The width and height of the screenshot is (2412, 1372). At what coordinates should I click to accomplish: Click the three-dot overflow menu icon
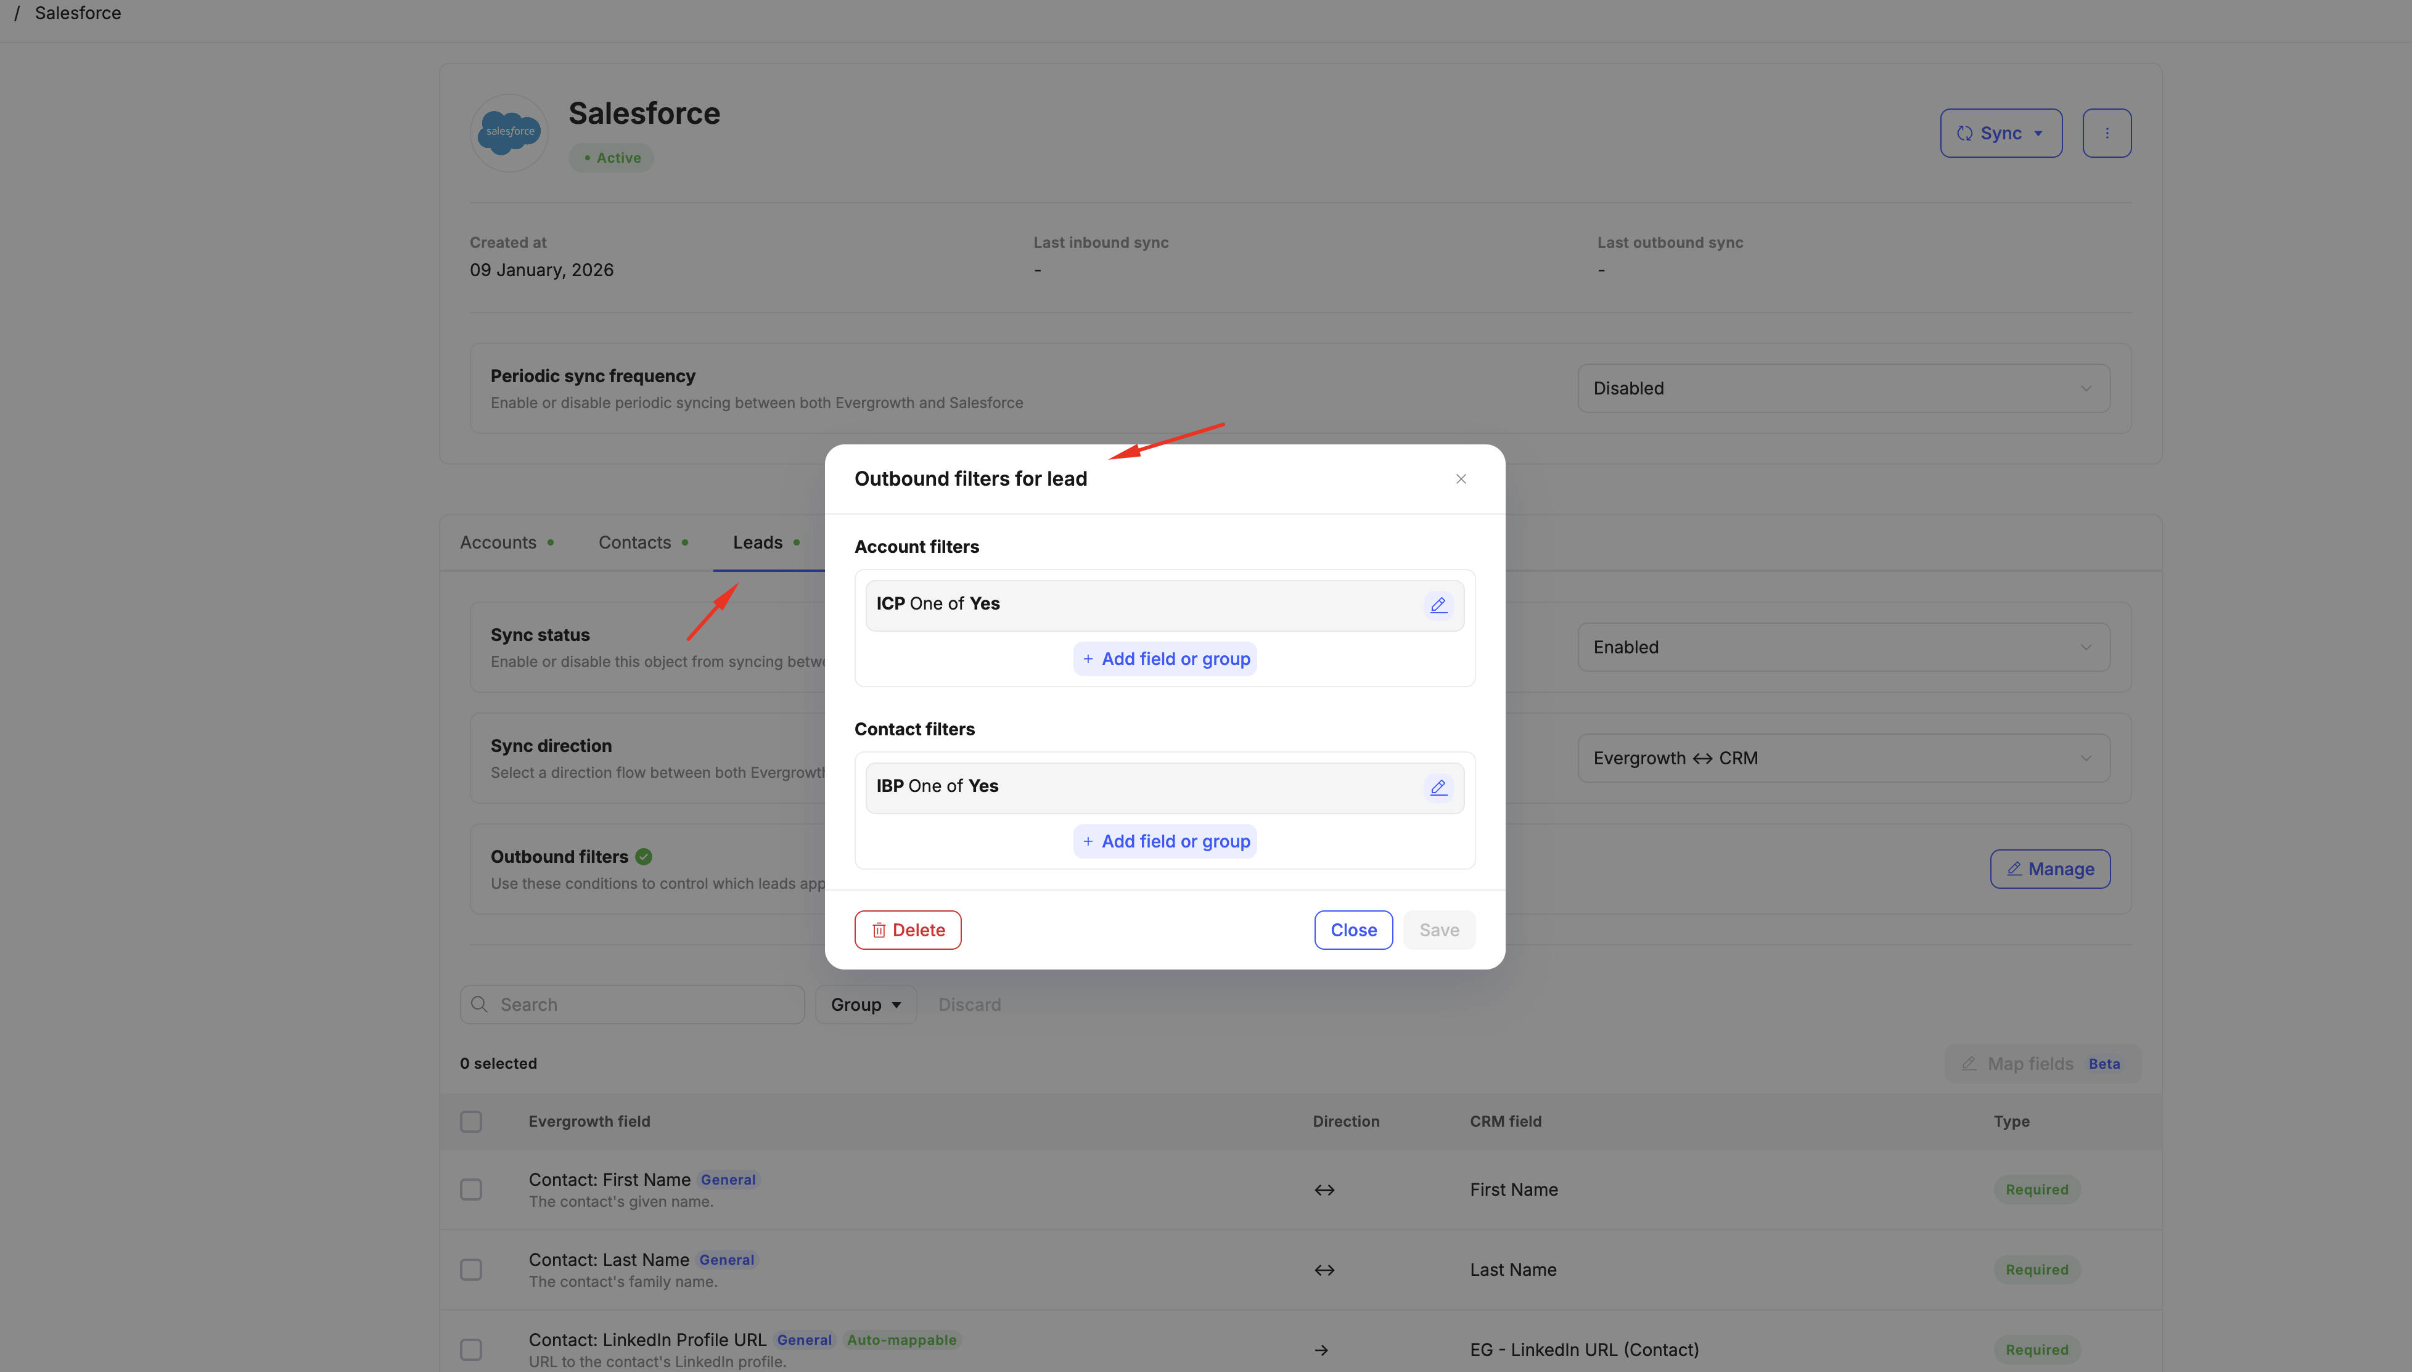[2107, 133]
